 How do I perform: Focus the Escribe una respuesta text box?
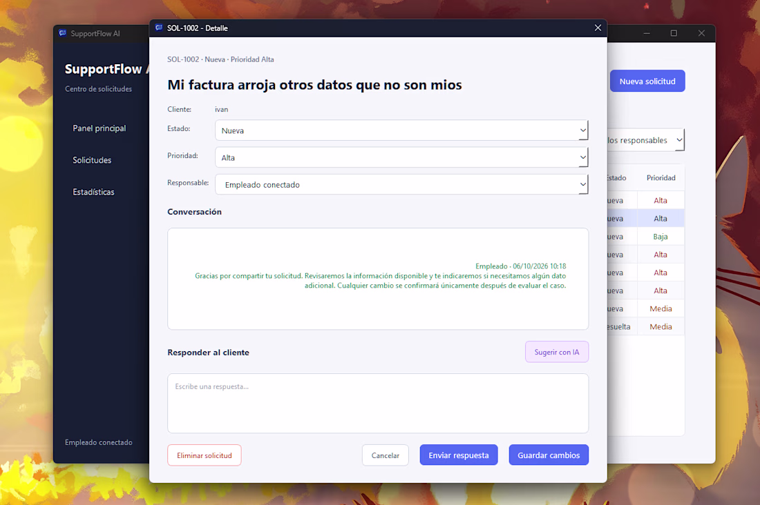378,404
